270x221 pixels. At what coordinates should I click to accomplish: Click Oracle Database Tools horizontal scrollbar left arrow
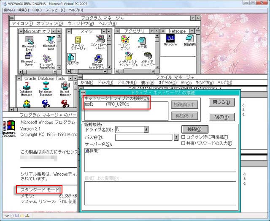click(11, 109)
